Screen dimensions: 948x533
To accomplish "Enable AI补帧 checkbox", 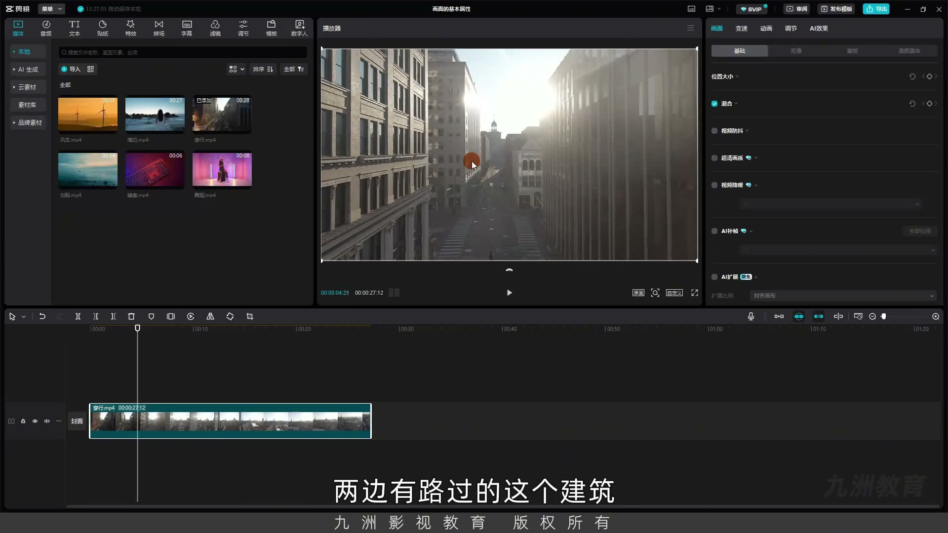I will pyautogui.click(x=714, y=231).
